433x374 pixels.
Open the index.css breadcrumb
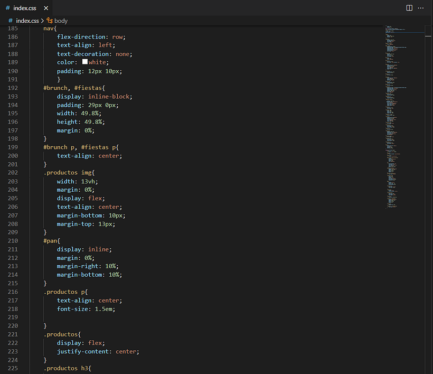coord(27,21)
